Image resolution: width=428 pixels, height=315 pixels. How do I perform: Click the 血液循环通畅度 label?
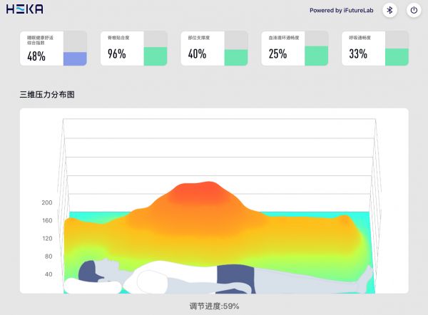pos(282,39)
